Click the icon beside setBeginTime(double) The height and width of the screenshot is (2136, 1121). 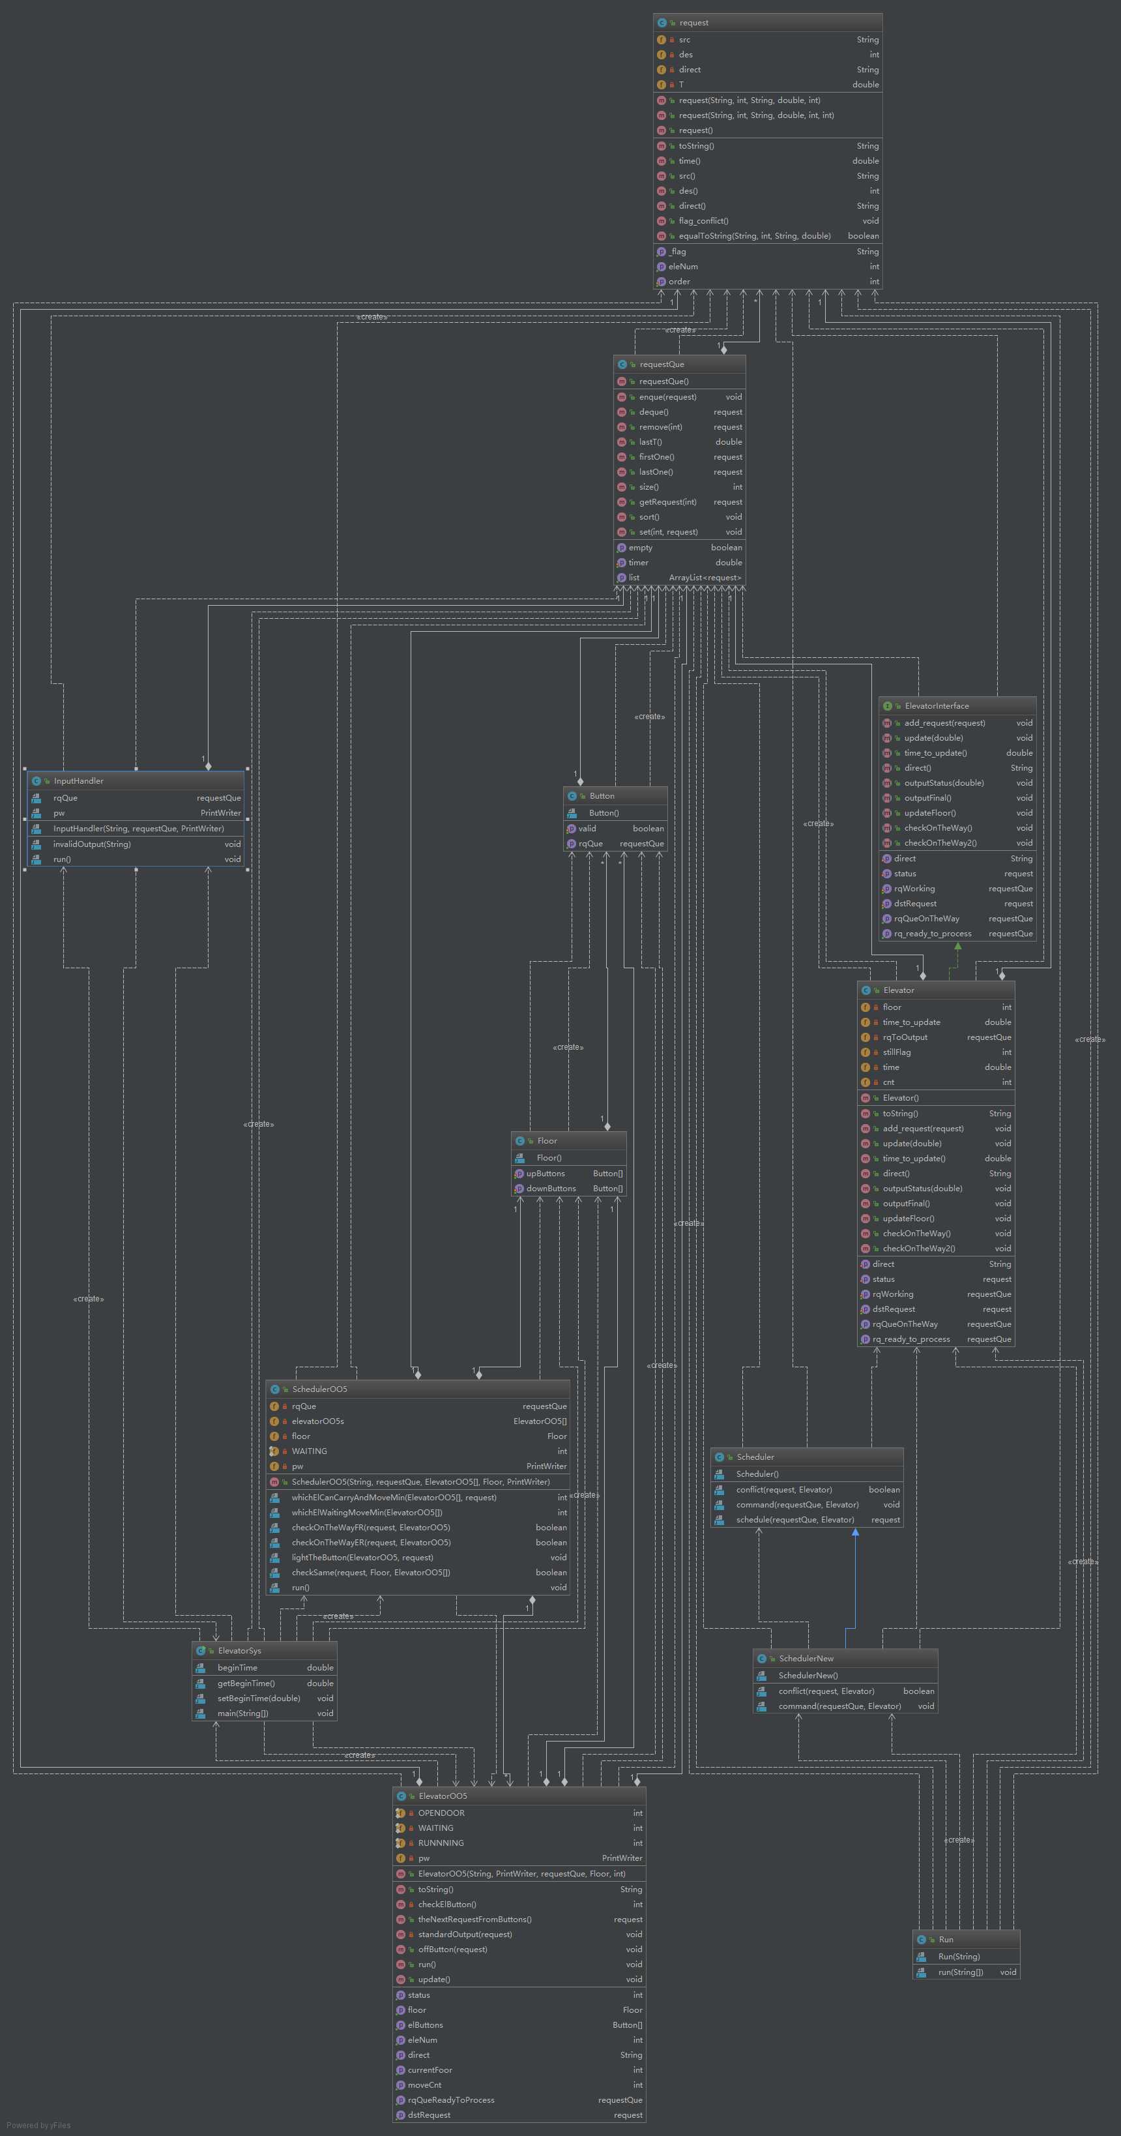[201, 1698]
